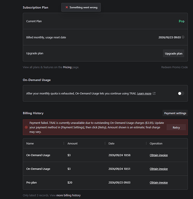
Task: Obtain invoice for the Pro plan payment
Action: (159, 183)
